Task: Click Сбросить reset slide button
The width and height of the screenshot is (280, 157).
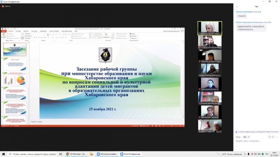Action: pos(29,36)
